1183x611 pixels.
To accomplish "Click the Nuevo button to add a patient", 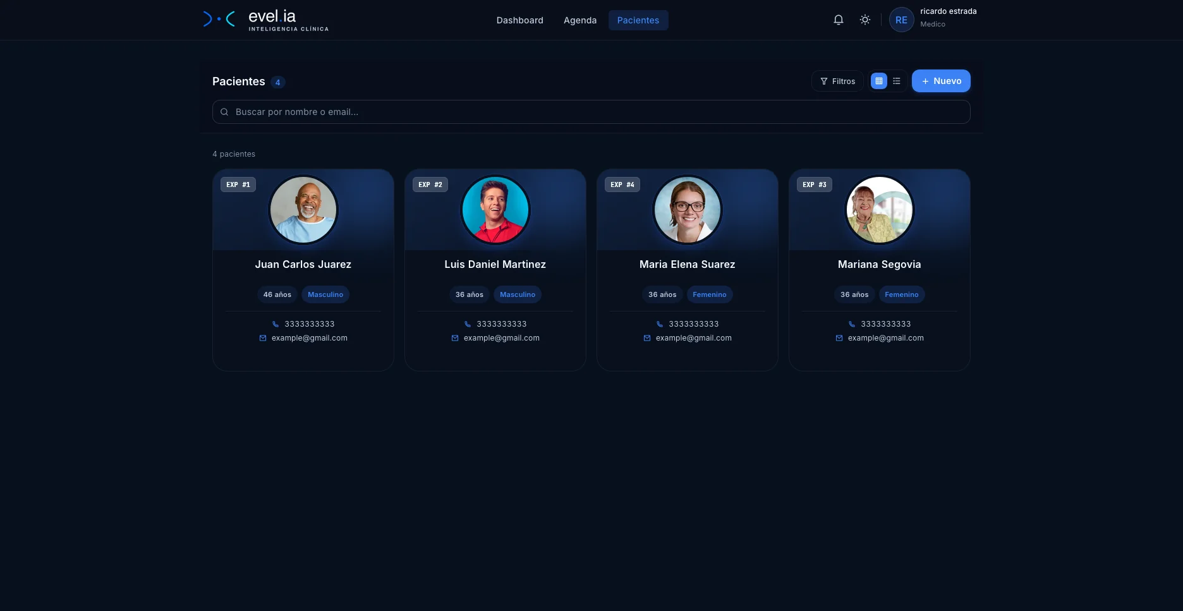I will tap(941, 81).
